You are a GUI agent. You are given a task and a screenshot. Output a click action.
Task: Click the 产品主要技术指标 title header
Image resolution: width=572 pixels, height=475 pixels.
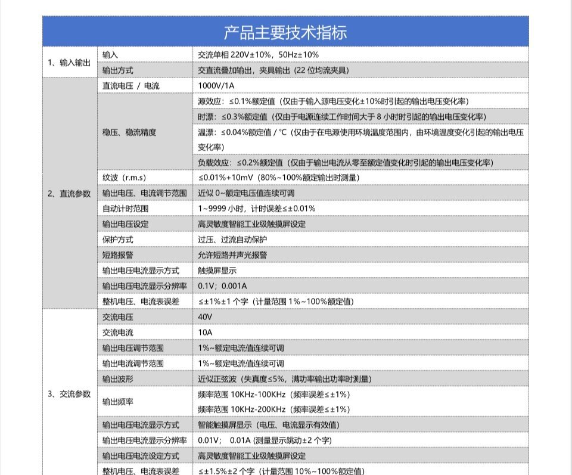click(x=285, y=32)
